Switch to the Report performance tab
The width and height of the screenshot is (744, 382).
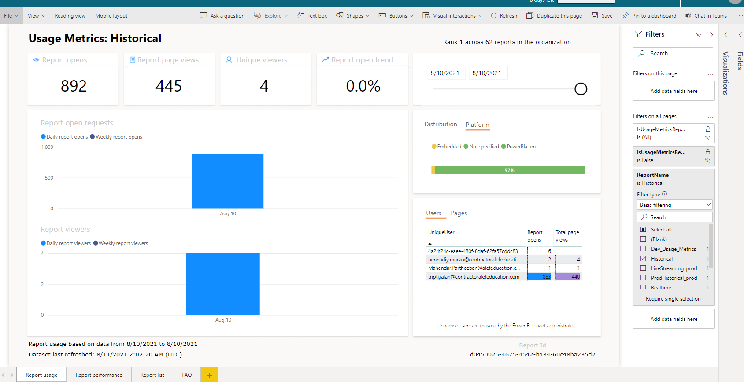(x=99, y=375)
